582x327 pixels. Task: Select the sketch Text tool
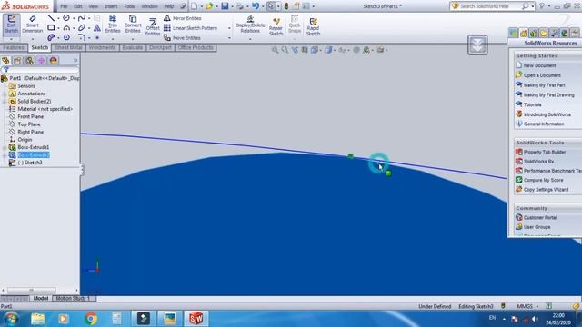click(x=97, y=28)
